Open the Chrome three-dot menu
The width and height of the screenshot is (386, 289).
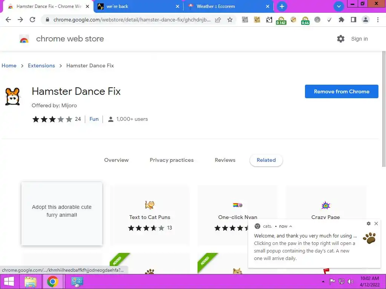pos(378,20)
